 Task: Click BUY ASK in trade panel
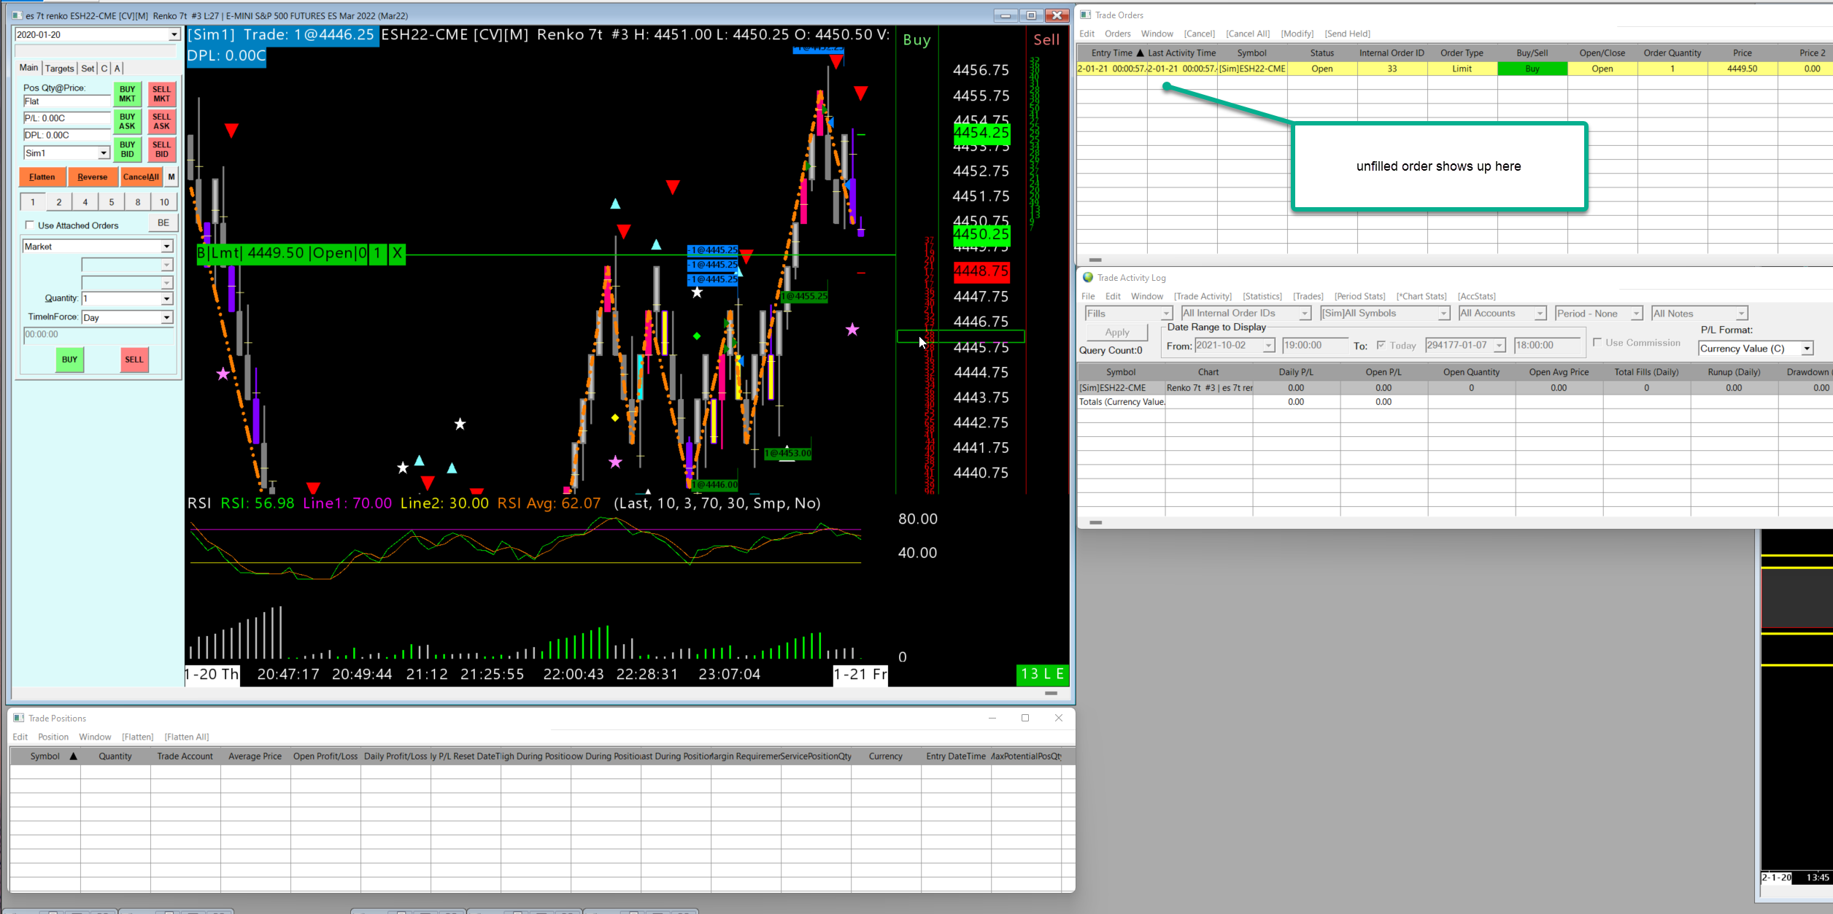coord(127,122)
